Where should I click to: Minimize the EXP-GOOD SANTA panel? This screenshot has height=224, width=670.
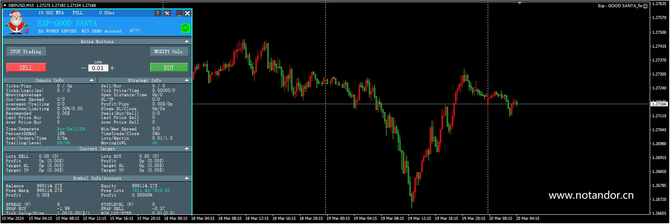pyautogui.click(x=179, y=13)
